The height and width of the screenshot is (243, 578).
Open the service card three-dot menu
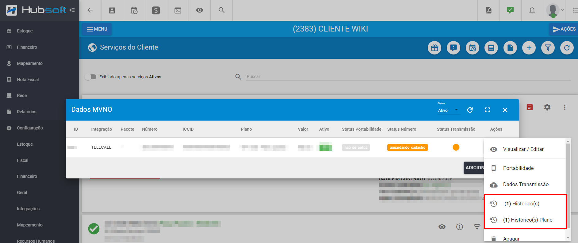pos(565,107)
